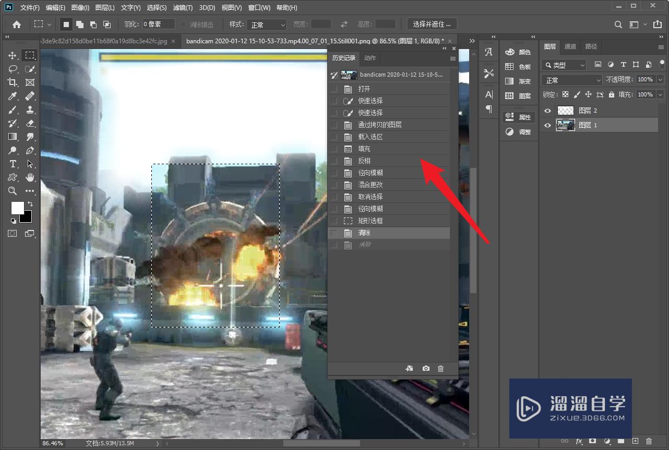Change the screen mode icon
The width and height of the screenshot is (669, 450).
point(30,234)
